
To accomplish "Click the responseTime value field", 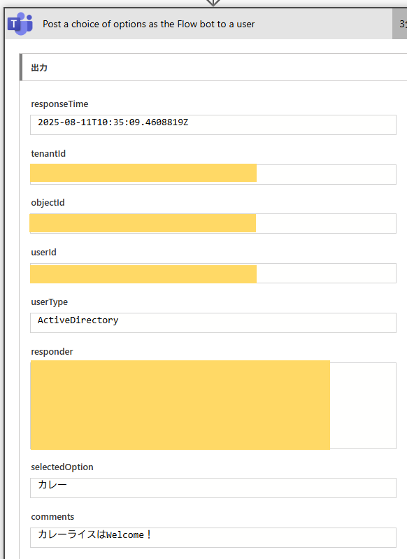I will 213,125.
